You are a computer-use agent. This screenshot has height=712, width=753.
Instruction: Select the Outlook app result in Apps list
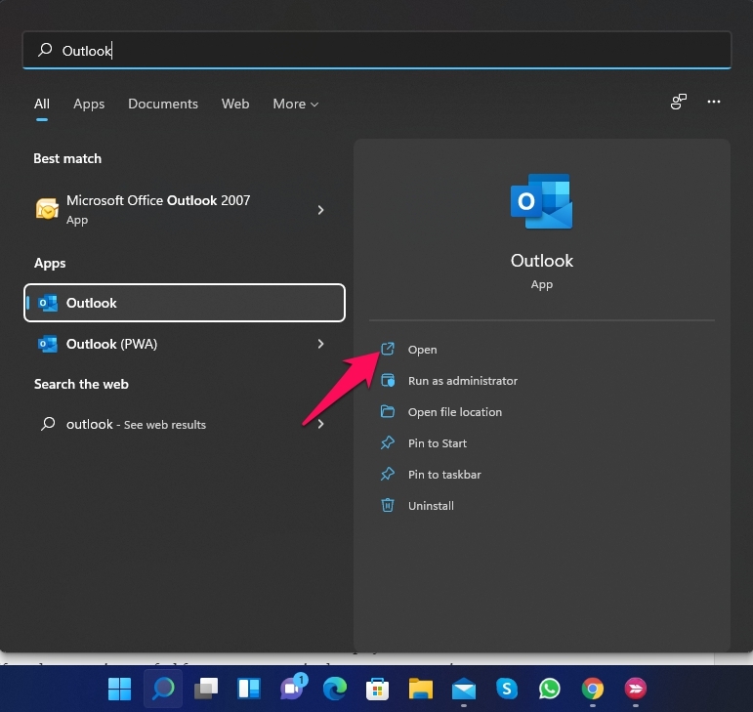[x=185, y=303]
